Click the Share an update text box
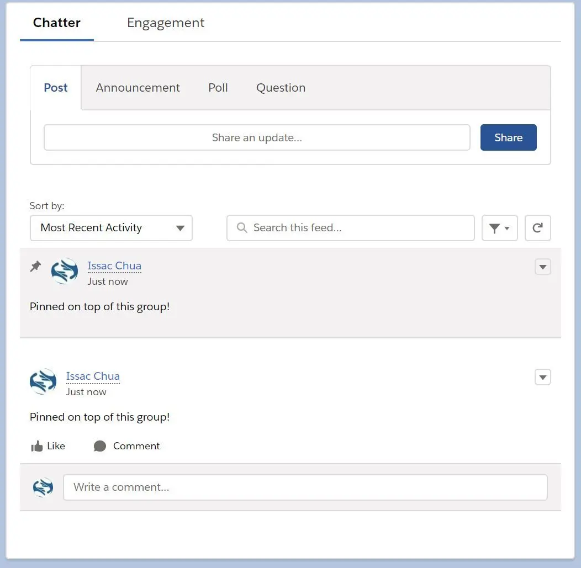 point(257,138)
